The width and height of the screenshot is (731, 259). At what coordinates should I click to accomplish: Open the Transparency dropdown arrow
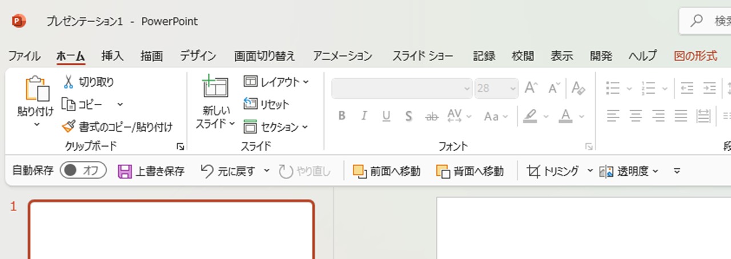click(x=655, y=171)
